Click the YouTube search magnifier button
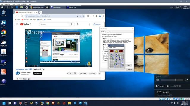 pyautogui.click(x=72, y=24)
